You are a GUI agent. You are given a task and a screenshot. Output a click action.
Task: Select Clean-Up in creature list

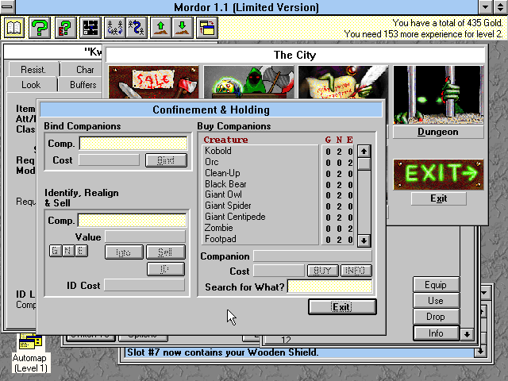(x=261, y=173)
